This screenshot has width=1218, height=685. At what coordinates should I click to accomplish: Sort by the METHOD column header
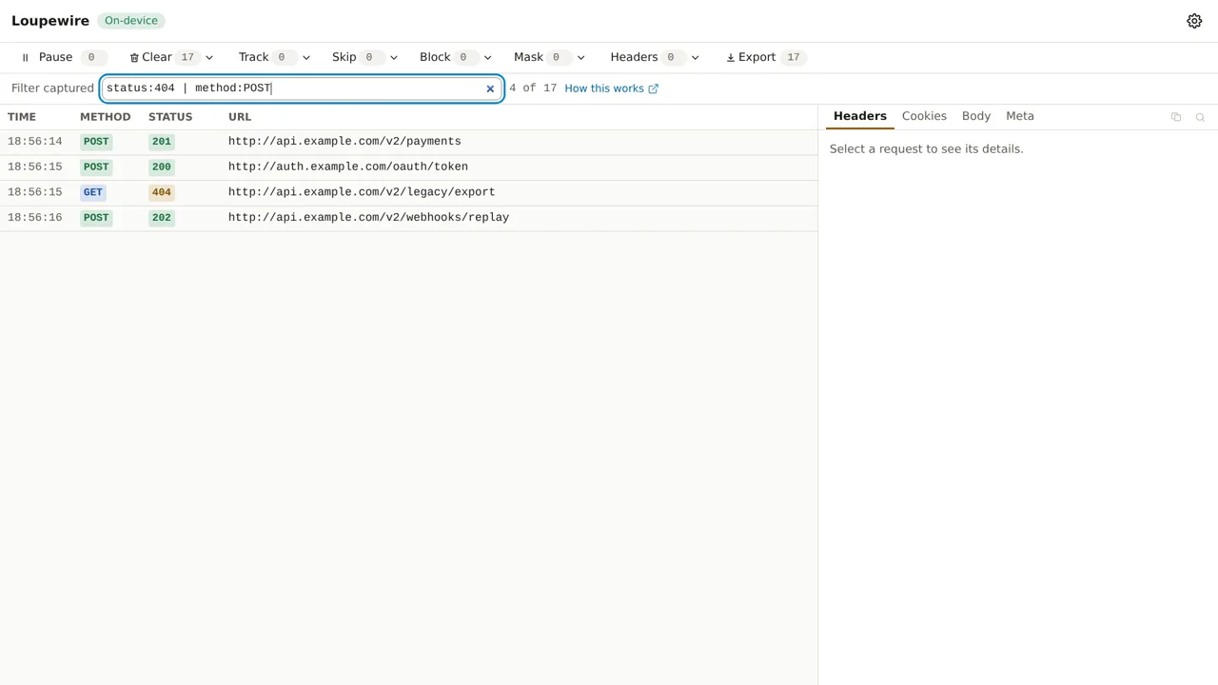coord(105,117)
